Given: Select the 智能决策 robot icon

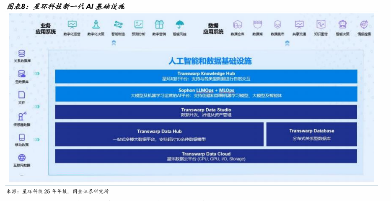Looking at the screenshot, I should pos(343,24).
